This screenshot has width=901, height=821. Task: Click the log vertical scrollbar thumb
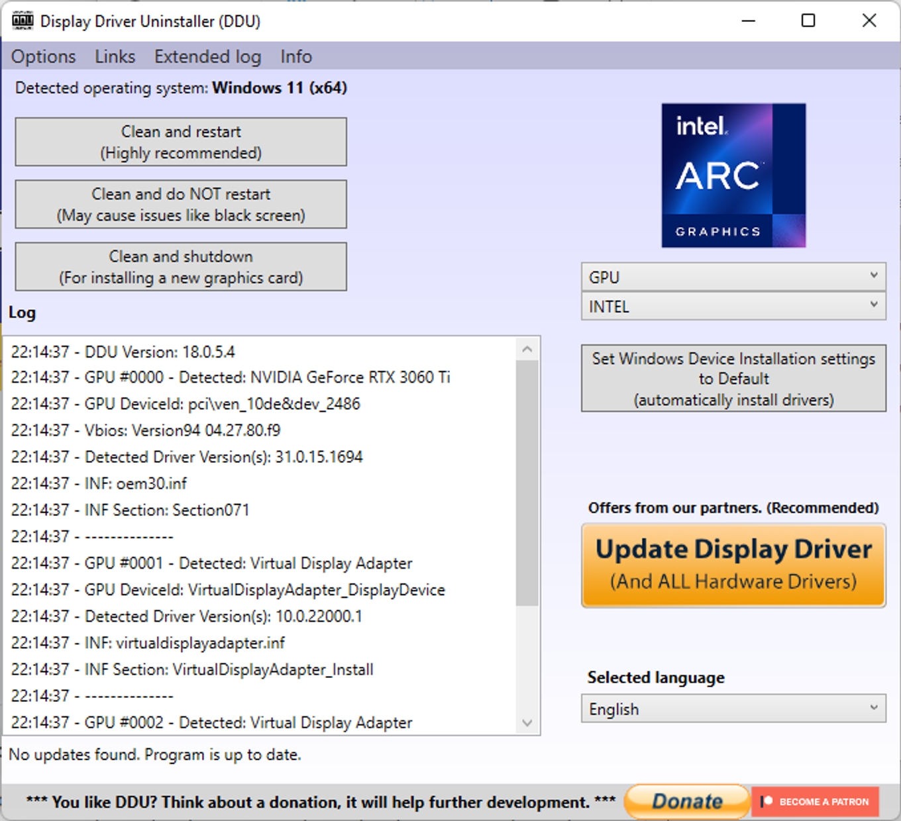point(527,483)
